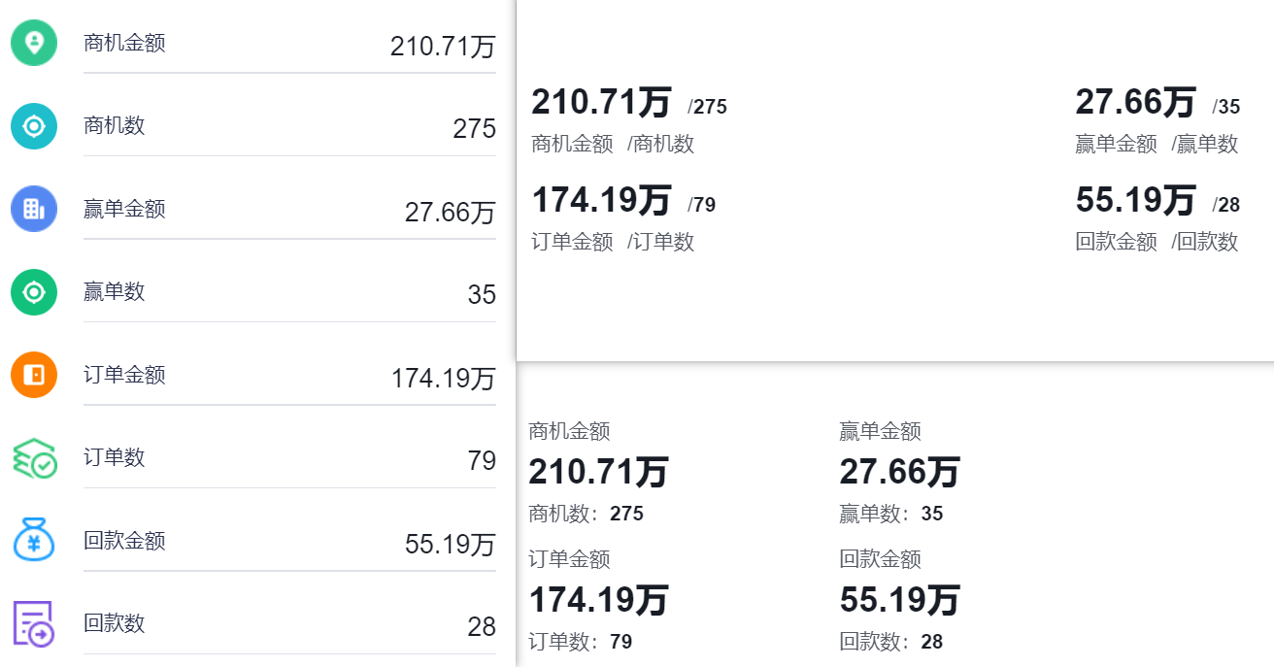
Task: Click 回款数：28 label in bottom panel
Action: pos(891,642)
